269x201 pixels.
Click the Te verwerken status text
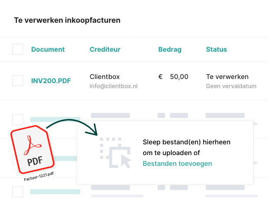(x=227, y=77)
